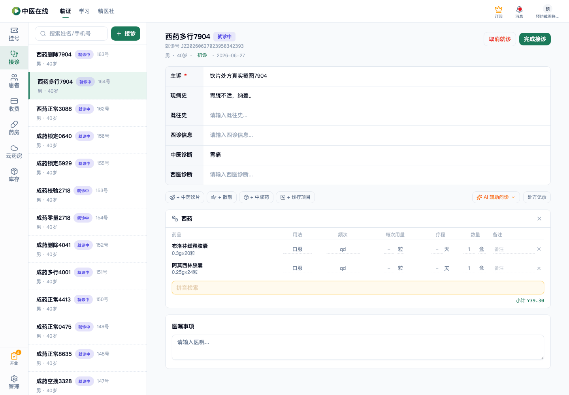Viewport: 569px width, 395px height.
Task: Select patient 西药多行7904 in list
Action: [x=88, y=86]
